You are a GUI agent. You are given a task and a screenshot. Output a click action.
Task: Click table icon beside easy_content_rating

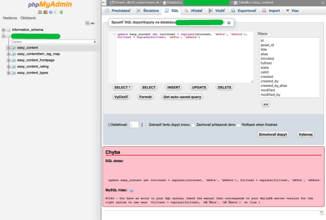click(x=14, y=67)
